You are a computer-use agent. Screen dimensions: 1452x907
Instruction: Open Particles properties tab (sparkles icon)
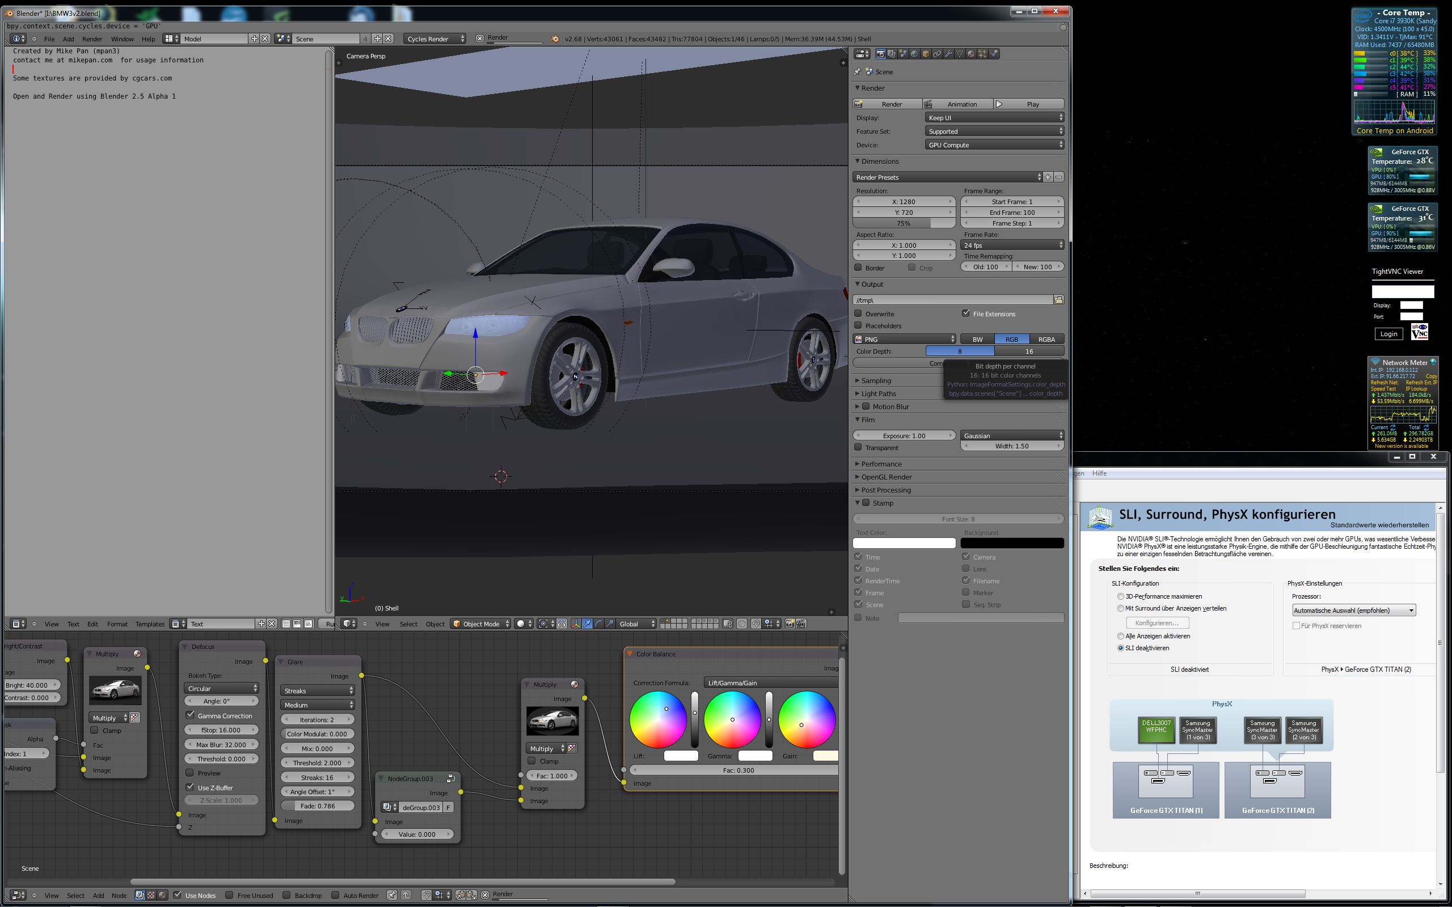[982, 54]
